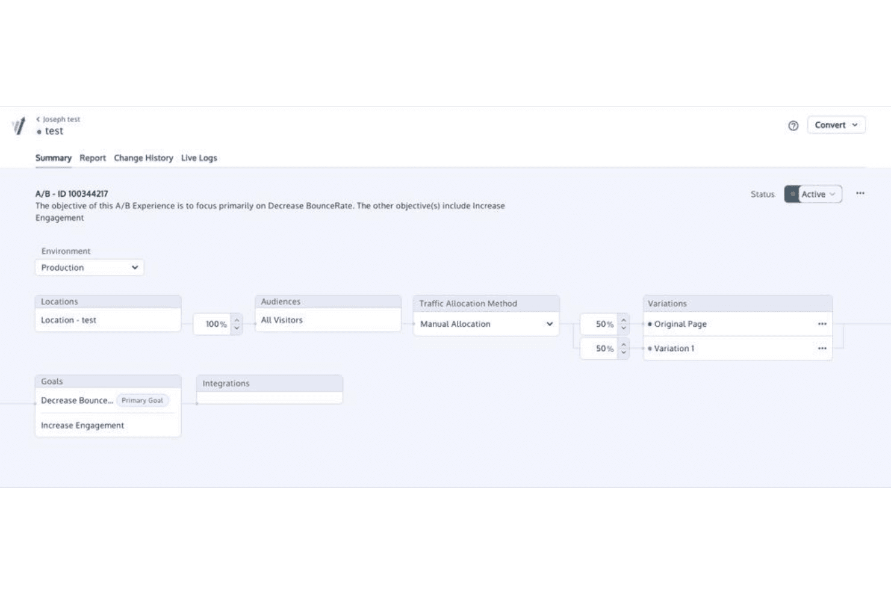Click Variation 1 50% value field

pyautogui.click(x=600, y=348)
